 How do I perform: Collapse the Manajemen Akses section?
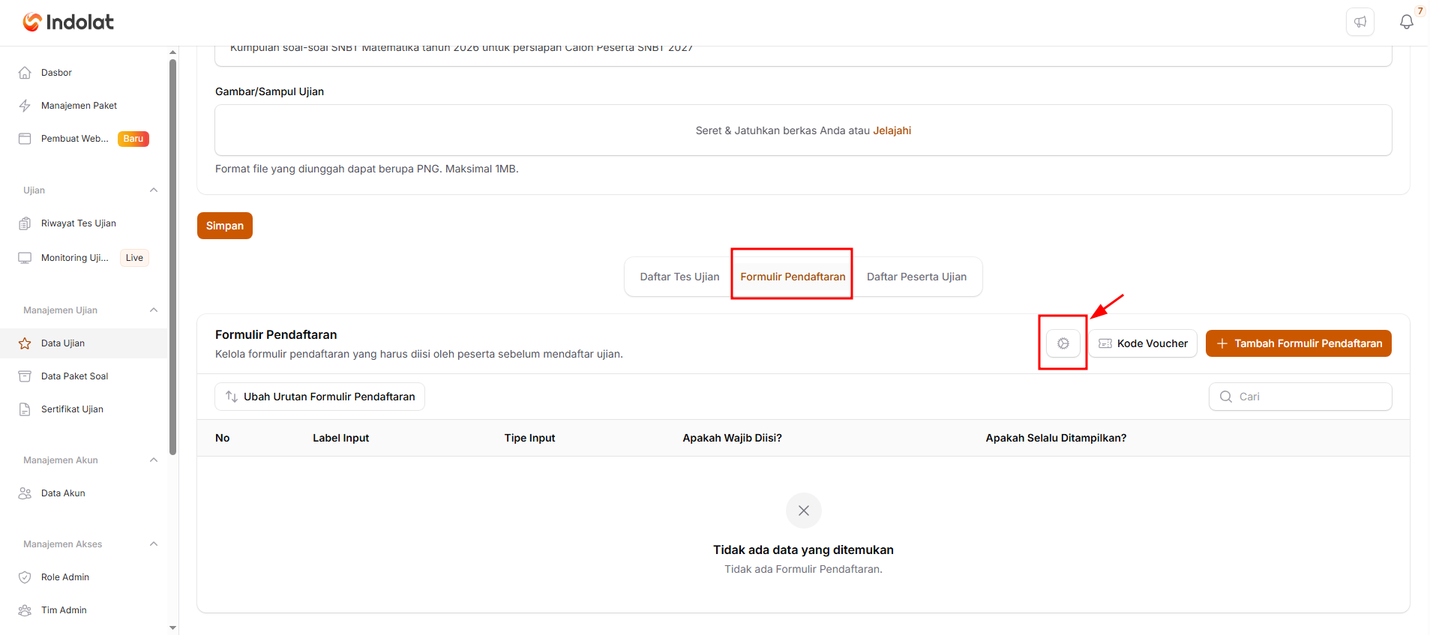[x=154, y=544]
